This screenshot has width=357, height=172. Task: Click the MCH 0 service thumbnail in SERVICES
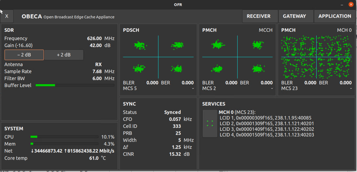point(210,123)
